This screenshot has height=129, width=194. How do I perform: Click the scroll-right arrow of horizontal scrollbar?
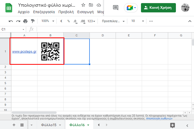(x=189, y=112)
